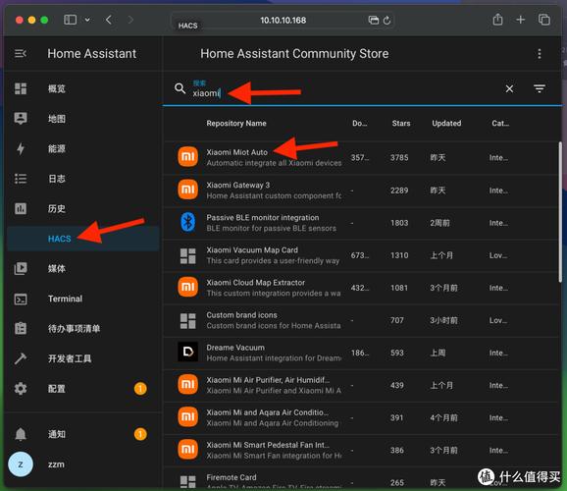This screenshot has width=567, height=491.
Task: Open Custom brand icons row
Action: [x=361, y=320]
